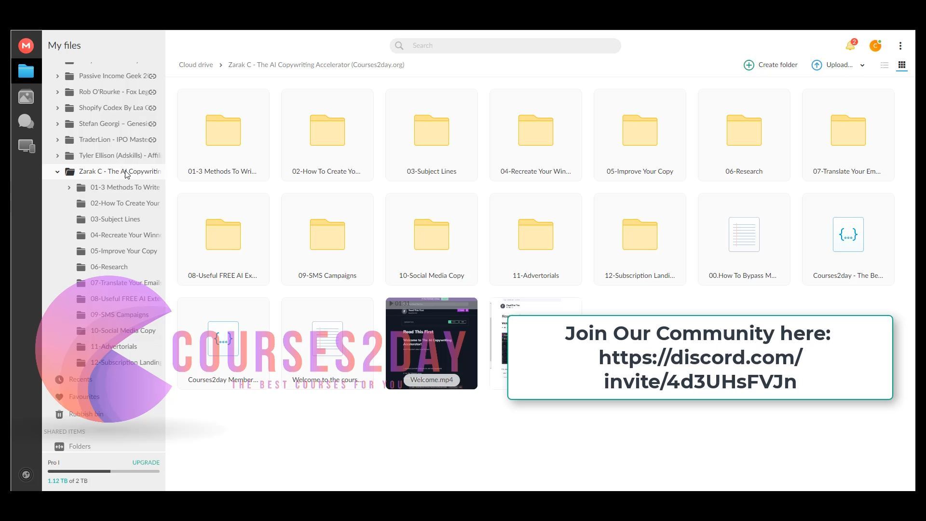
Task: Open the notifications bell
Action: point(850,45)
